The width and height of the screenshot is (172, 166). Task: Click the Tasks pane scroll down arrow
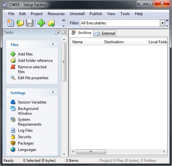tap(64, 154)
